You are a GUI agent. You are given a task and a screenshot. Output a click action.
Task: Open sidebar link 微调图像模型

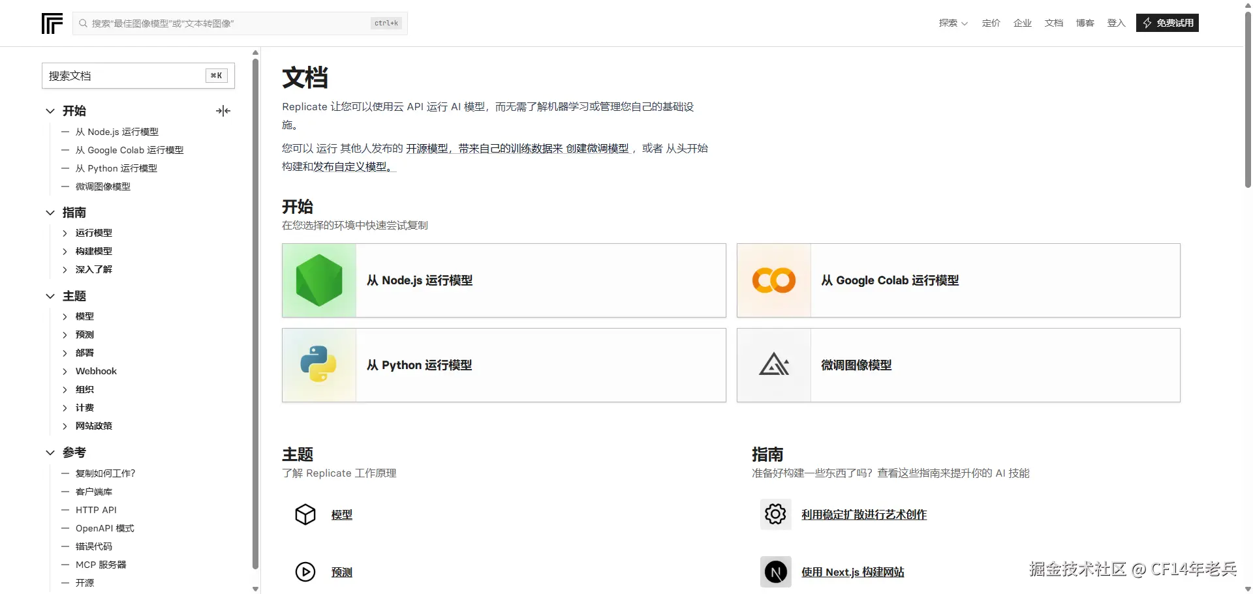pos(103,186)
